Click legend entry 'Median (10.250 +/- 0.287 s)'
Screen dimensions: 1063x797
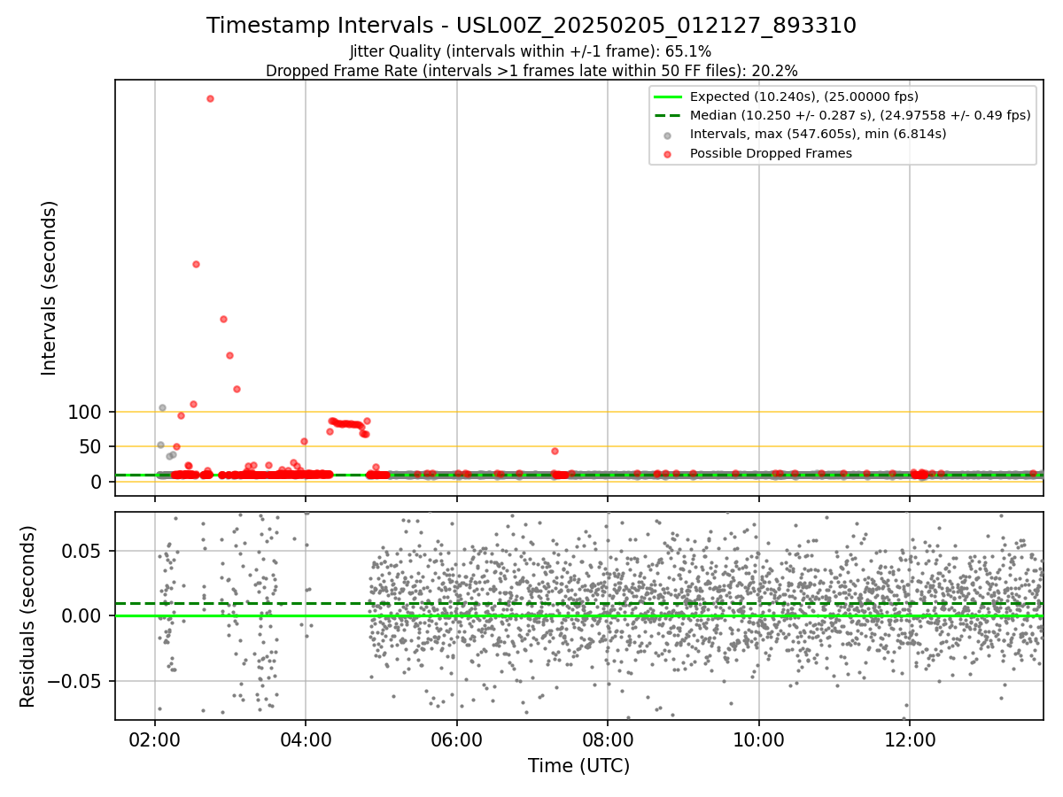pos(860,115)
